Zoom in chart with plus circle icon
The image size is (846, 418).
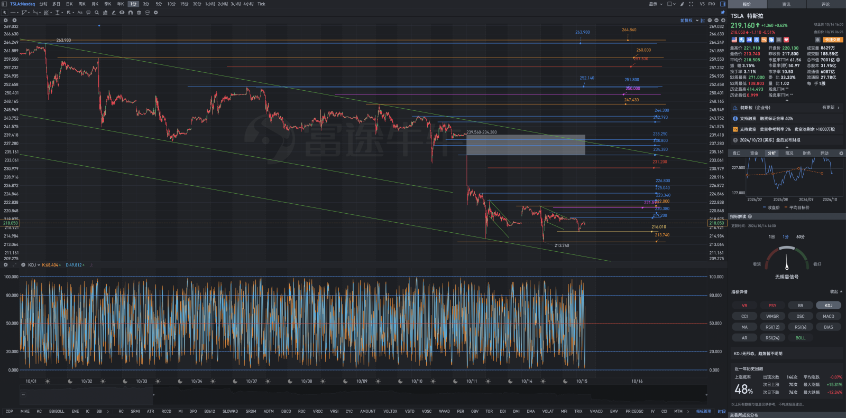pyautogui.click(x=723, y=20)
